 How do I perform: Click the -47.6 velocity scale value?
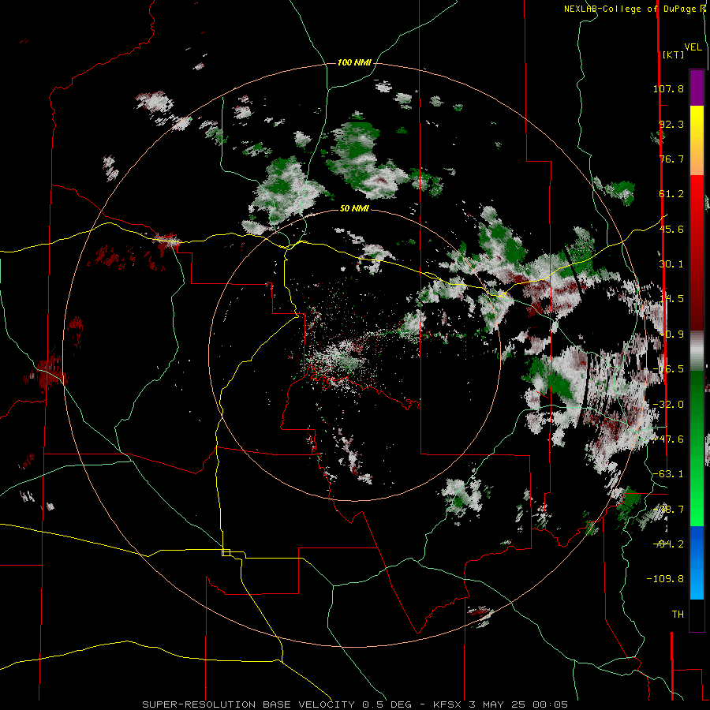pyautogui.click(x=668, y=439)
